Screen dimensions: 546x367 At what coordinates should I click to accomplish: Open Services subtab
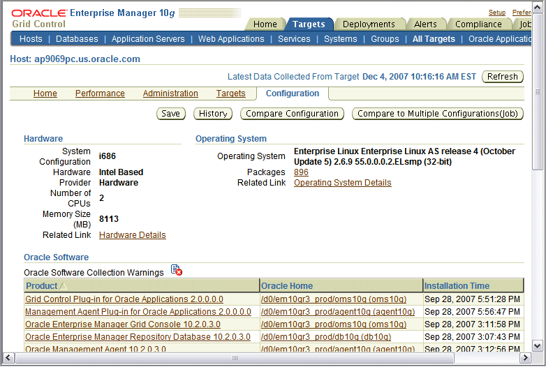pyautogui.click(x=294, y=39)
